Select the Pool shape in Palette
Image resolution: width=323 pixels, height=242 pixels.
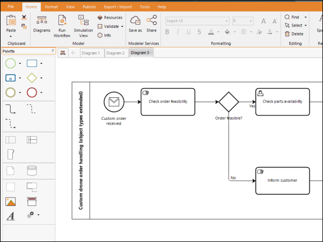(x=11, y=140)
